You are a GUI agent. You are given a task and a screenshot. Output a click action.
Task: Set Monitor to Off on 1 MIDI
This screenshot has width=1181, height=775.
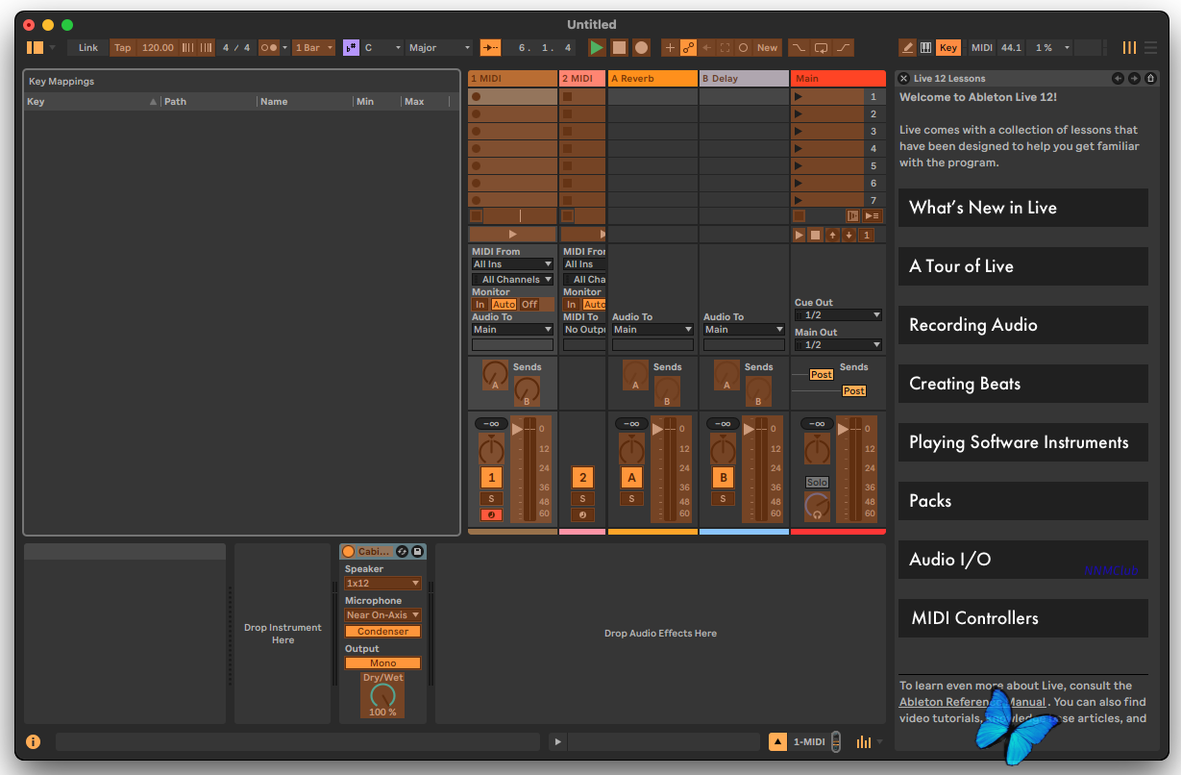(529, 304)
